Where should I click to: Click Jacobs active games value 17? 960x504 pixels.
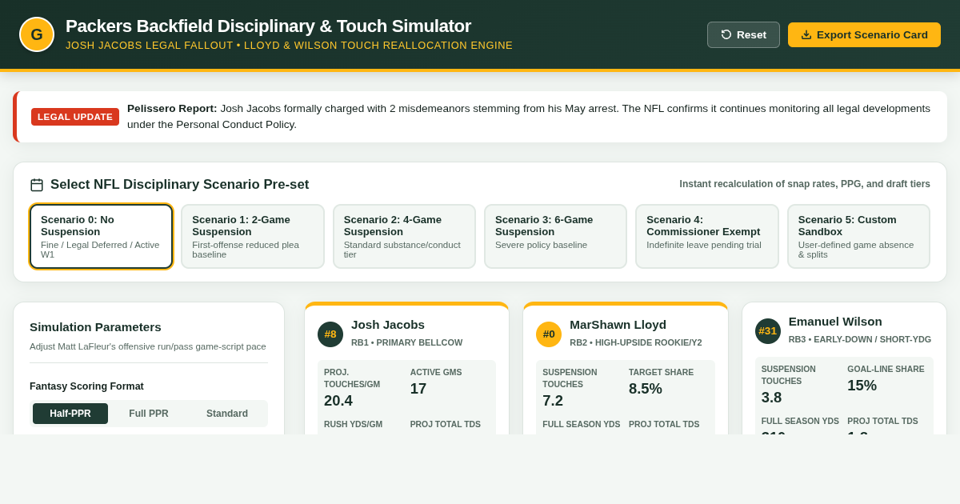click(418, 389)
